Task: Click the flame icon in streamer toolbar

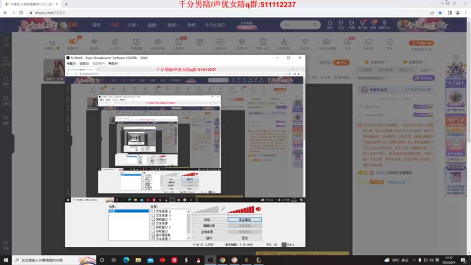Action: [x=115, y=42]
